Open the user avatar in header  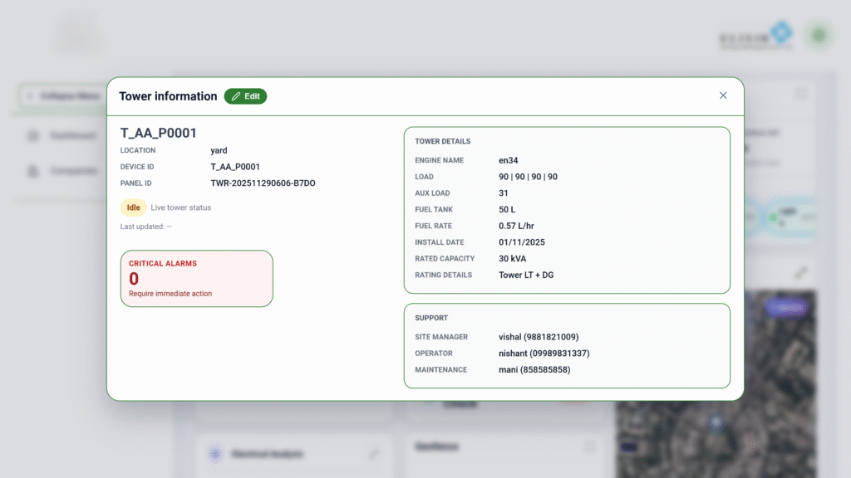point(819,35)
